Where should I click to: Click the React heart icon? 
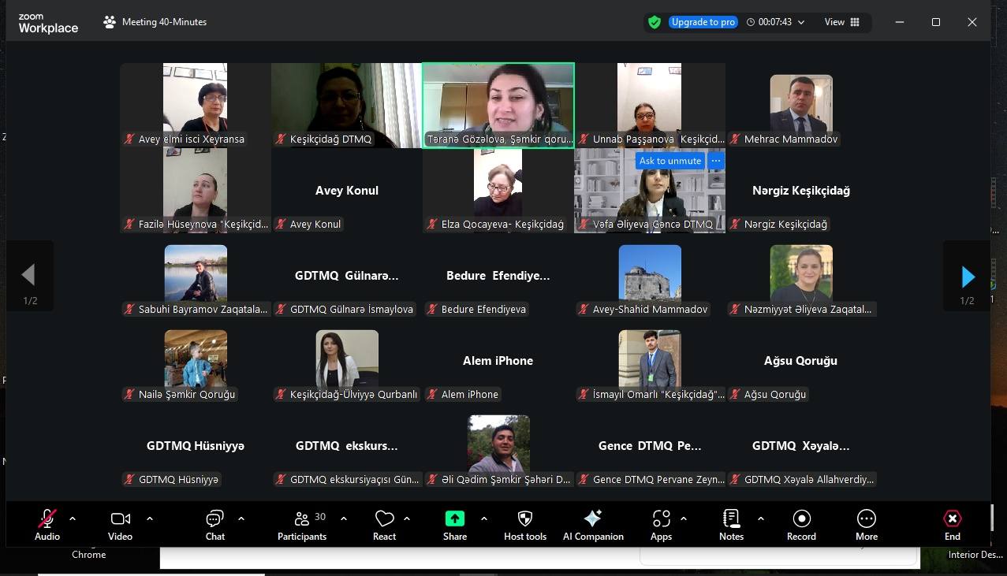point(384,524)
